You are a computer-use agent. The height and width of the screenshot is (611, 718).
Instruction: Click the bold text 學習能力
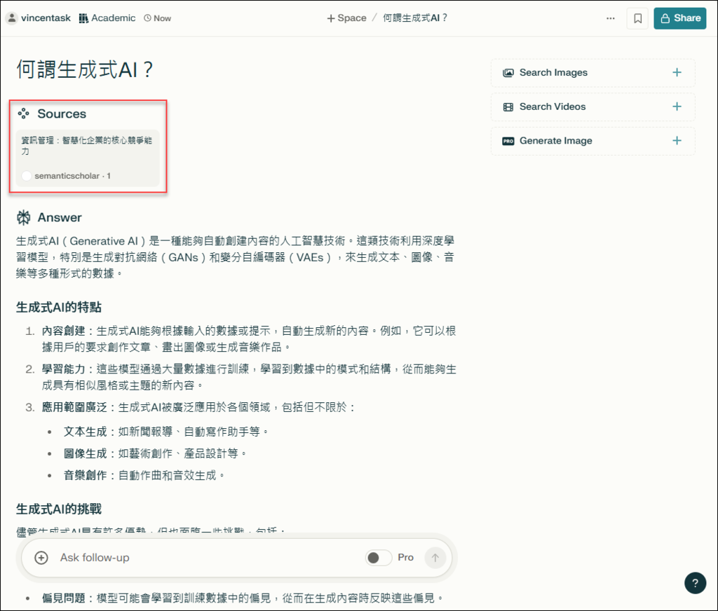point(64,369)
